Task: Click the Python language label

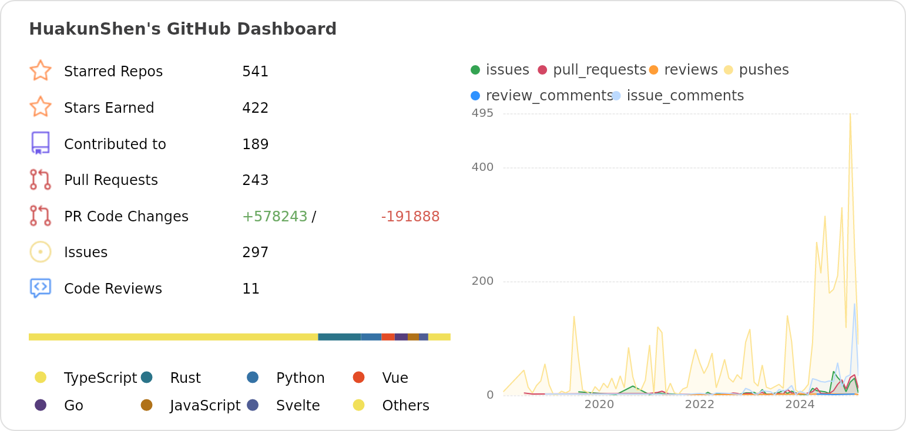Action: pos(300,378)
